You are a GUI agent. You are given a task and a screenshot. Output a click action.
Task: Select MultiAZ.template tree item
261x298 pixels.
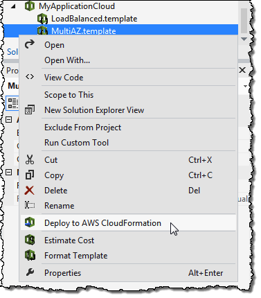(x=84, y=30)
